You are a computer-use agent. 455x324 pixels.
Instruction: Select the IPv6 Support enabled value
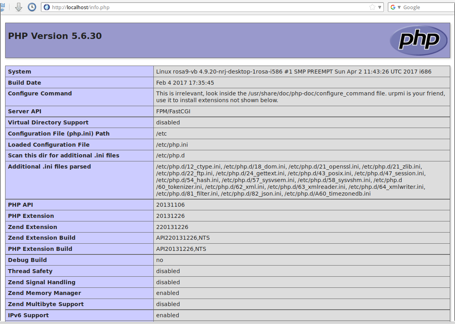click(167, 315)
